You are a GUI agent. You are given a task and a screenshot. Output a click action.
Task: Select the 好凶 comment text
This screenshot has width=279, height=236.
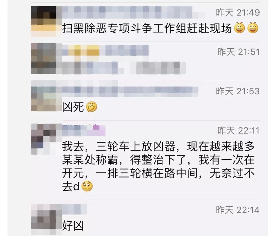73,226
